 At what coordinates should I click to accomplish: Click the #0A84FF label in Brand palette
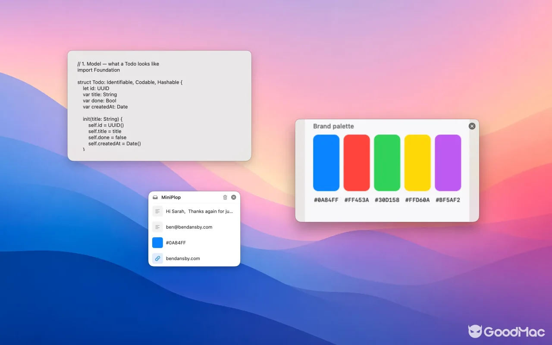pos(326,200)
